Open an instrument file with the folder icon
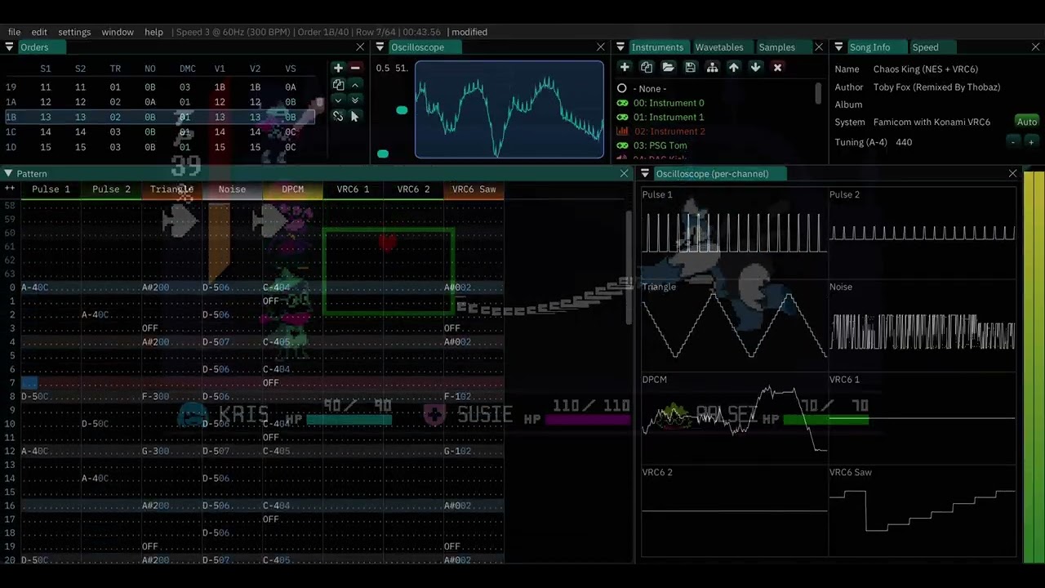 [668, 68]
